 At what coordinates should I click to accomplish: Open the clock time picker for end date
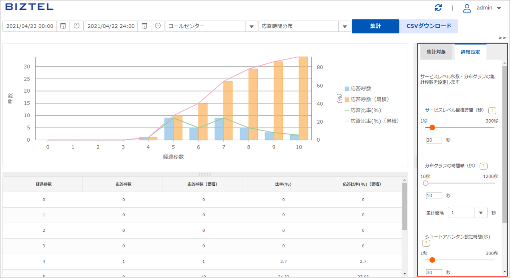pos(158,26)
